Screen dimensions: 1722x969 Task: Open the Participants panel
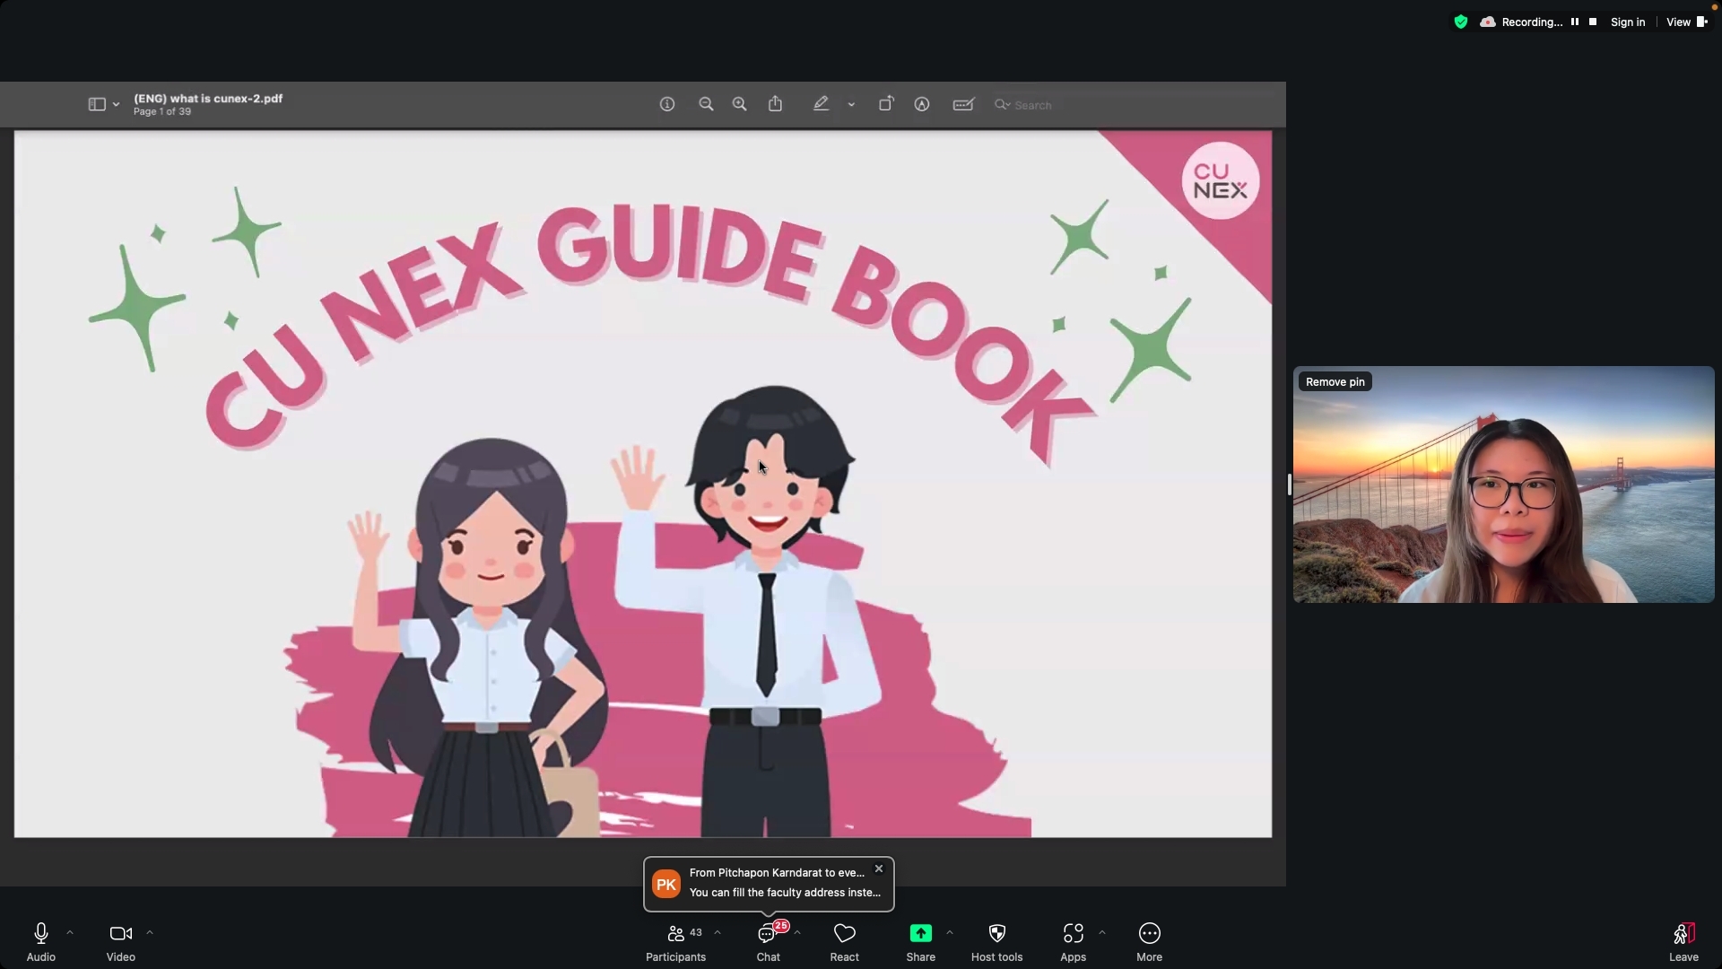coord(675,934)
